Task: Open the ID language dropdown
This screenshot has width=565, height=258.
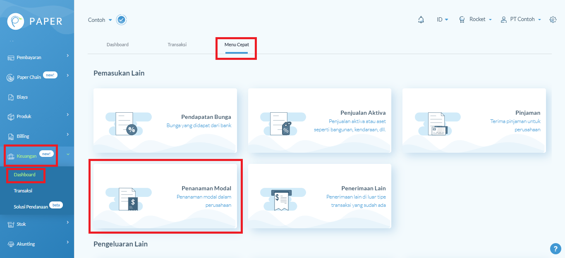Action: 443,19
